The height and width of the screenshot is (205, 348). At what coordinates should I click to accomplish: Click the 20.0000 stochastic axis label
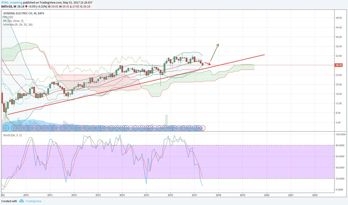341,179
